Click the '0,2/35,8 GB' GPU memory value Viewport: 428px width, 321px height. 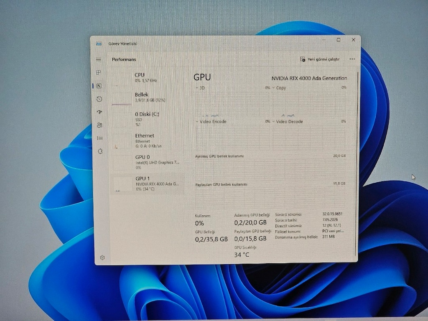point(211,239)
